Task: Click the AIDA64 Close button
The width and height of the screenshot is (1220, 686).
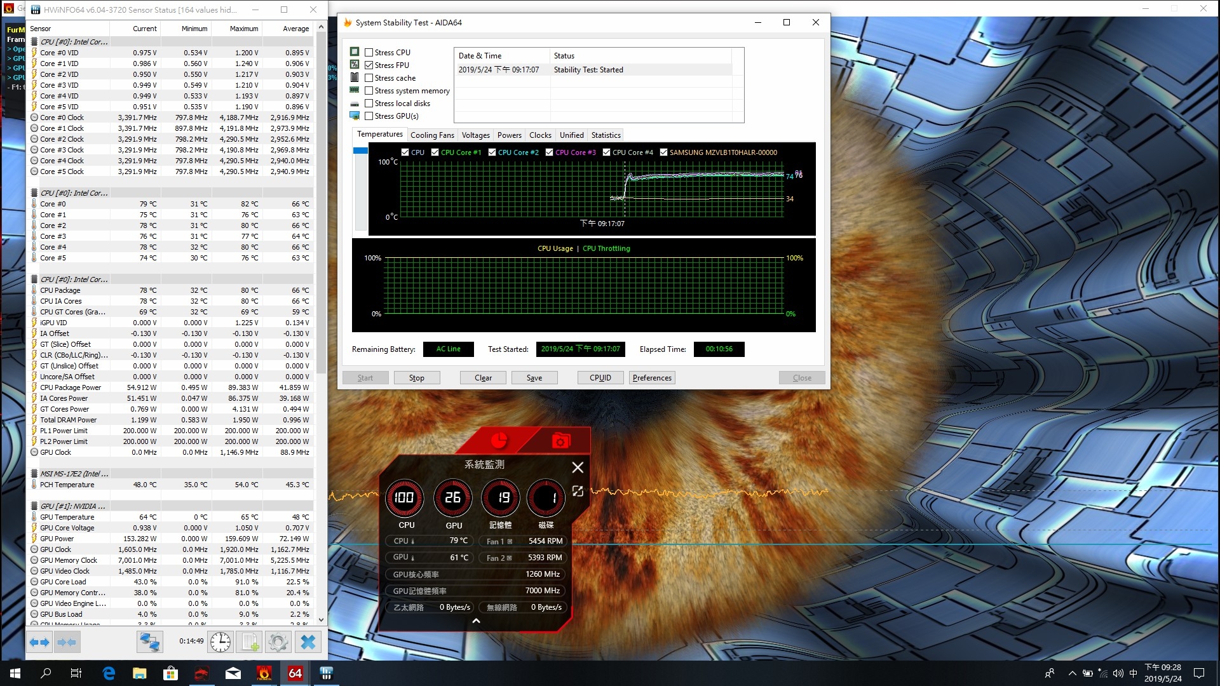Action: [x=802, y=378]
